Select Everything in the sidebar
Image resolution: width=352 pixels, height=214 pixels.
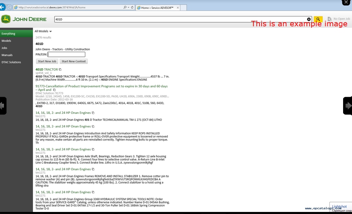(16, 34)
